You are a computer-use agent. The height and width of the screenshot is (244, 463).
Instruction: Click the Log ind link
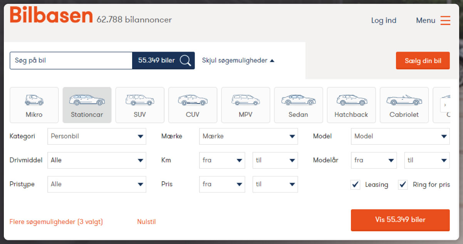[x=384, y=20]
